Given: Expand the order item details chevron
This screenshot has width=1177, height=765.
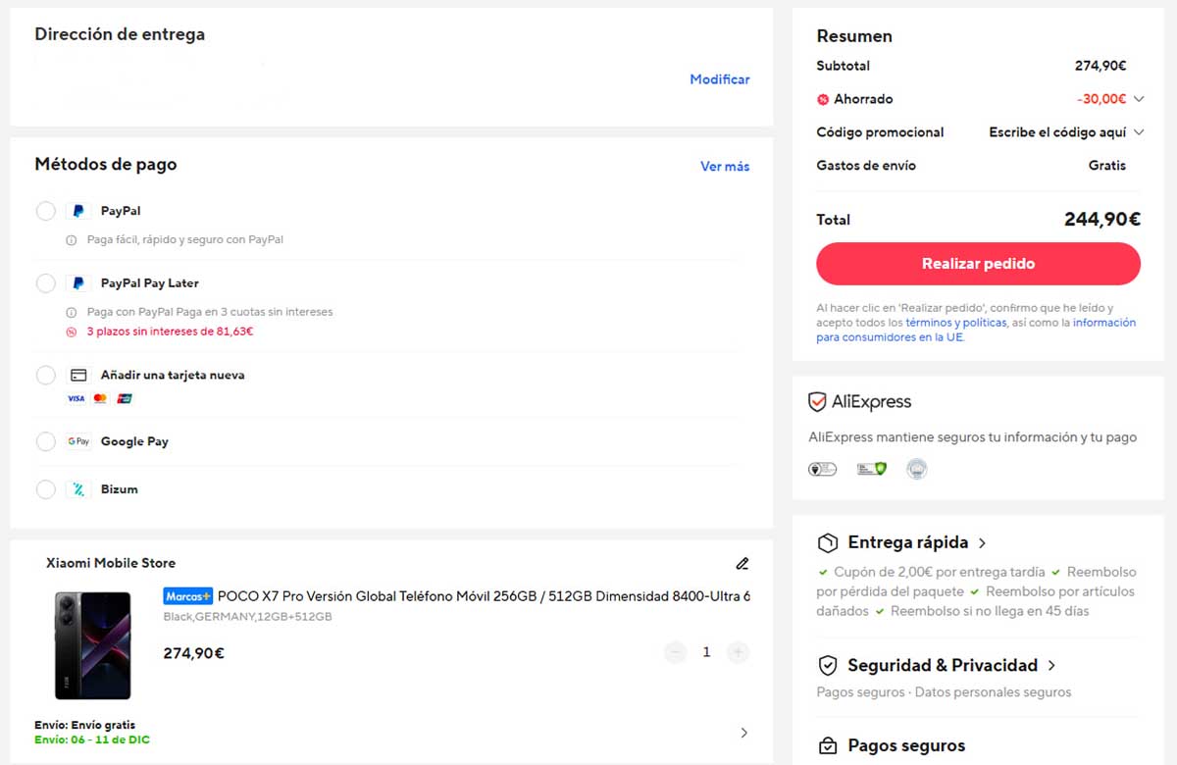Looking at the screenshot, I should 743,733.
